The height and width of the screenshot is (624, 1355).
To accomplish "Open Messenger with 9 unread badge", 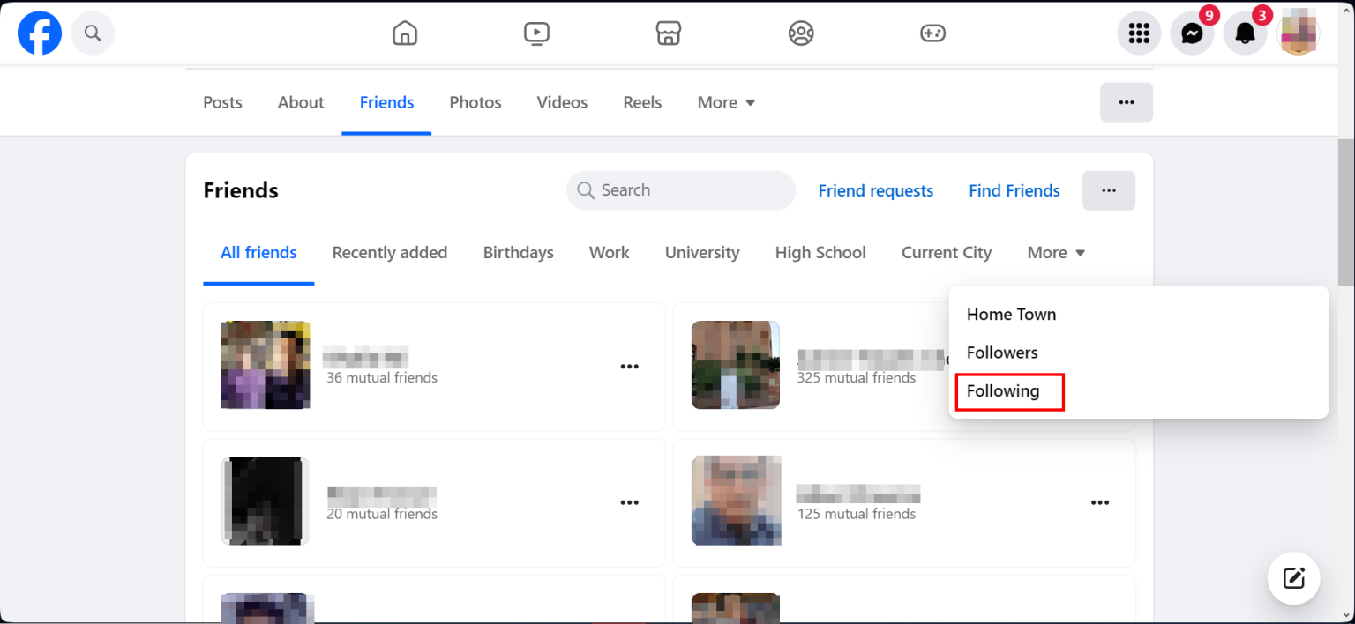I will (x=1192, y=33).
